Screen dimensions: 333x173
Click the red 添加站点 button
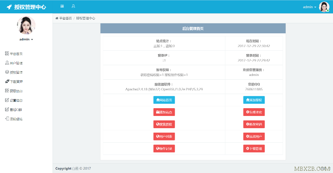(x=164, y=112)
